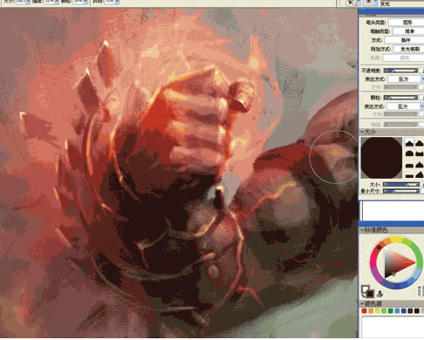Screen dimensions: 424x340
Task: Click the 笔头类型 label
Action: pos(376,23)
